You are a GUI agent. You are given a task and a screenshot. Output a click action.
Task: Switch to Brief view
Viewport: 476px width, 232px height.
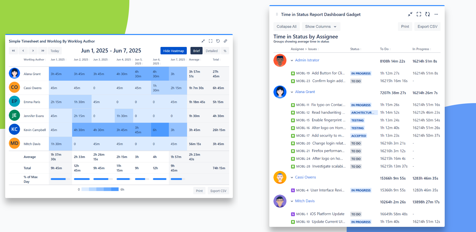pos(196,51)
